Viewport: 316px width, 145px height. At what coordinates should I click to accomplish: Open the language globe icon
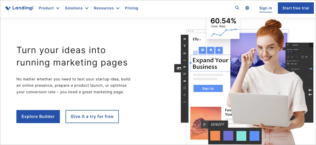point(247,8)
